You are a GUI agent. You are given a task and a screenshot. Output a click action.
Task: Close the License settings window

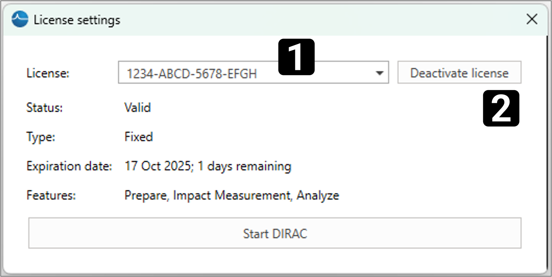532,19
